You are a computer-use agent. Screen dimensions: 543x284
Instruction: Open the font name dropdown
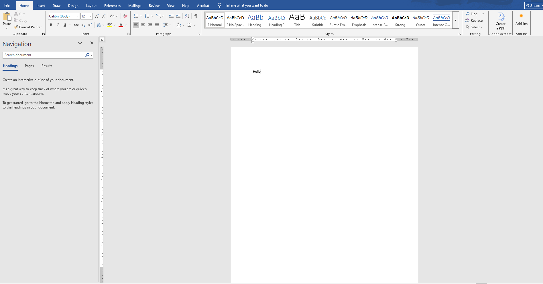pos(78,16)
